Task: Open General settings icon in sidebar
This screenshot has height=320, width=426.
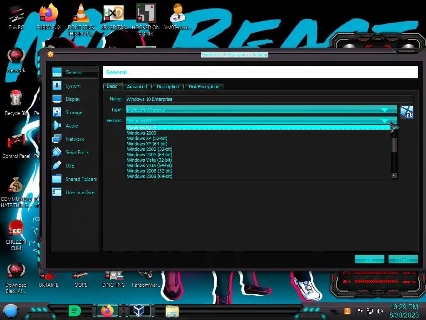Action: [57, 72]
